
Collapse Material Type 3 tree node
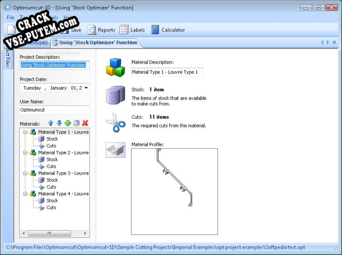pyautogui.click(x=25, y=173)
